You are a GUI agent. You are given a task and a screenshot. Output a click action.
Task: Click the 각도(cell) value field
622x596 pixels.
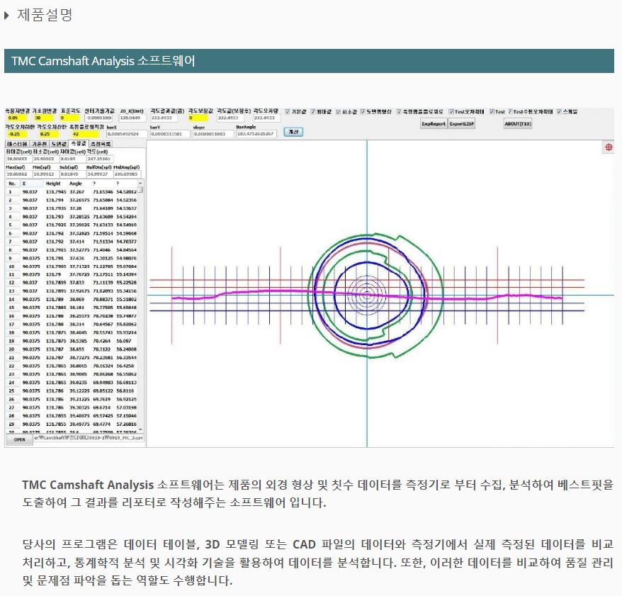pyautogui.click(x=100, y=159)
